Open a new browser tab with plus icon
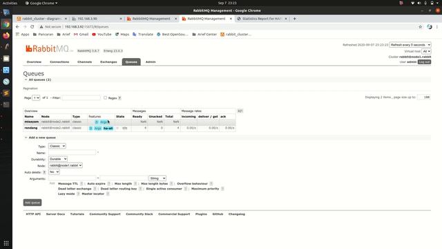442x249 pixels. pyautogui.click(x=295, y=19)
